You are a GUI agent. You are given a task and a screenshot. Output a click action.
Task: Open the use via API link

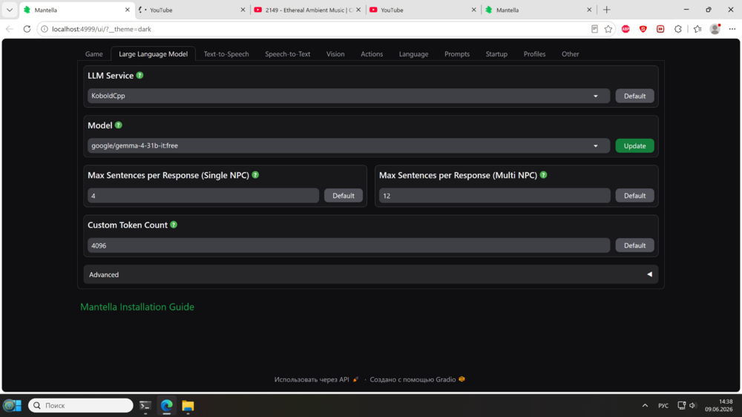tap(316, 379)
